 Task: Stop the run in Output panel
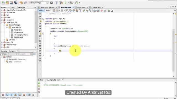39,89
